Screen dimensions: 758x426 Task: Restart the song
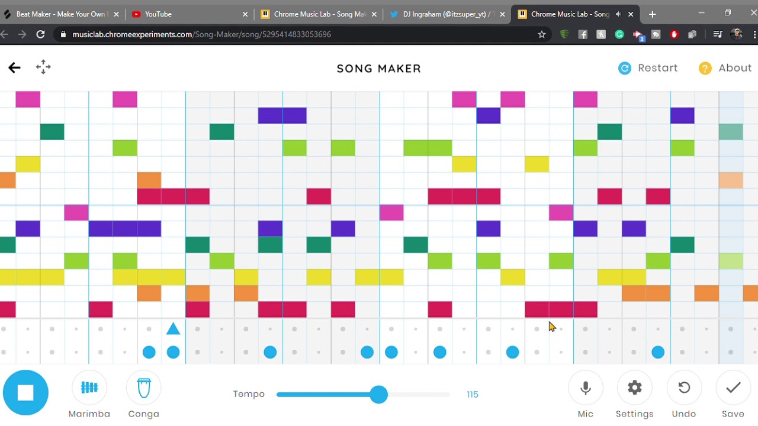click(648, 68)
